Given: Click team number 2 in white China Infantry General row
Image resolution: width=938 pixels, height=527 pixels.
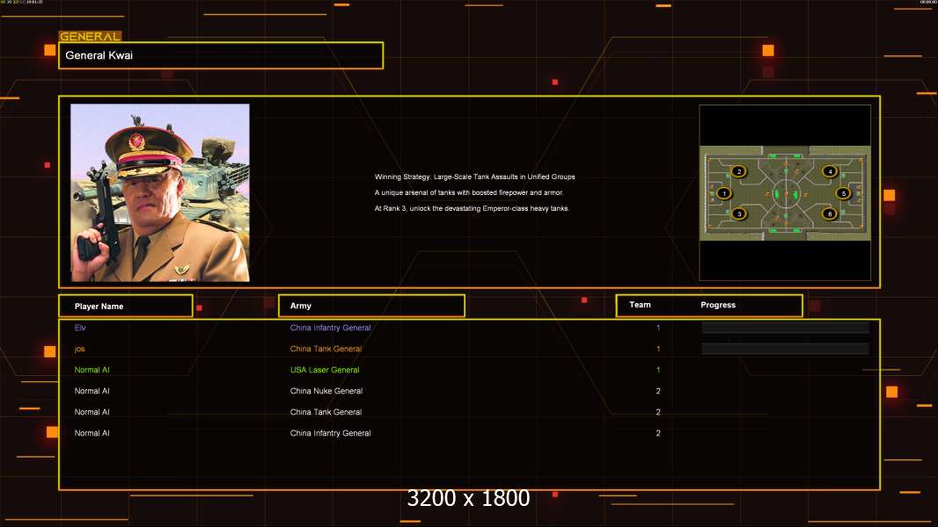Looking at the screenshot, I should 658,433.
